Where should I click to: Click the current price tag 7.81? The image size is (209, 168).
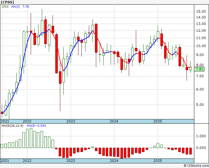click(x=199, y=69)
